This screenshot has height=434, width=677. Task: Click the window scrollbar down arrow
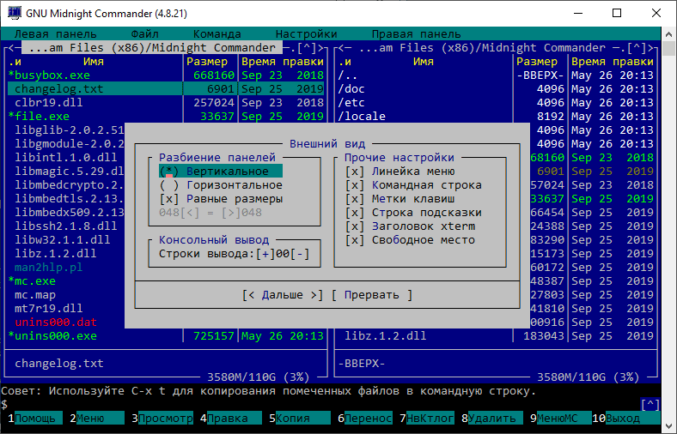(668, 426)
